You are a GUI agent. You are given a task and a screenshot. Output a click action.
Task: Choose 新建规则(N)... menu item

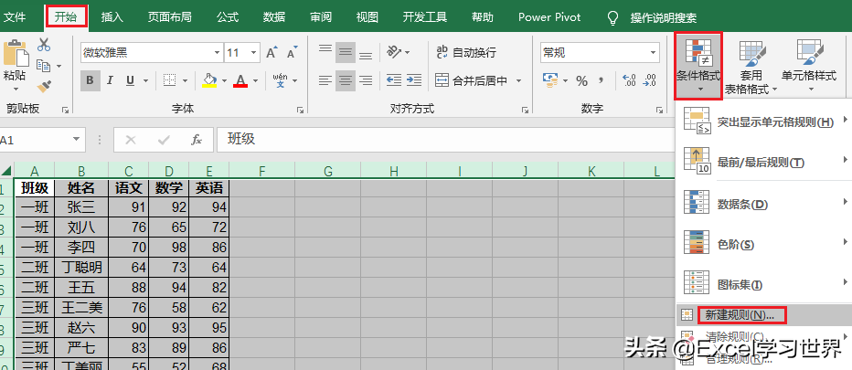tap(763, 314)
